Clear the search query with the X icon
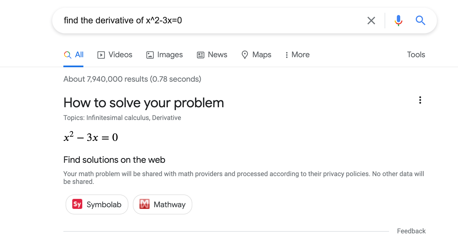This screenshot has width=458, height=245. click(371, 21)
